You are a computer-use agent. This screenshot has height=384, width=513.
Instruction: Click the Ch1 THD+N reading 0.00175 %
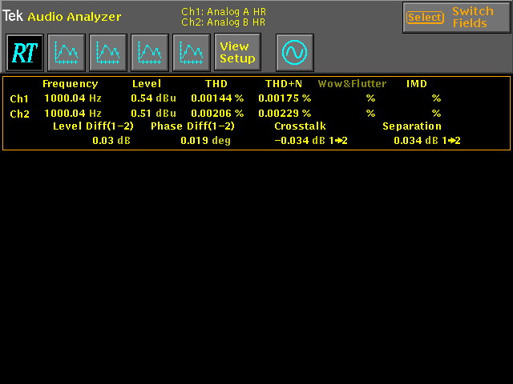tap(284, 98)
